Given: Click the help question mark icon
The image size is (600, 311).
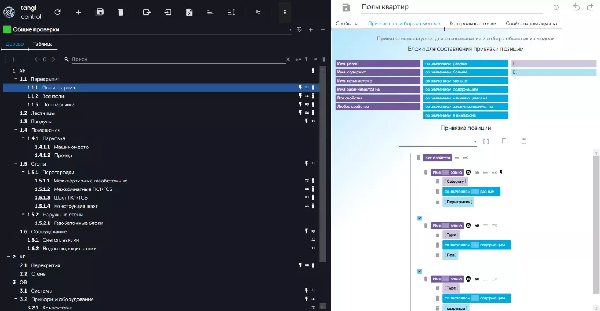Looking at the screenshot, I should click(556, 8).
